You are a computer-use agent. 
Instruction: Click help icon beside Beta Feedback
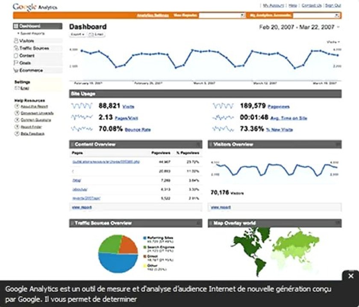[x=17, y=133]
